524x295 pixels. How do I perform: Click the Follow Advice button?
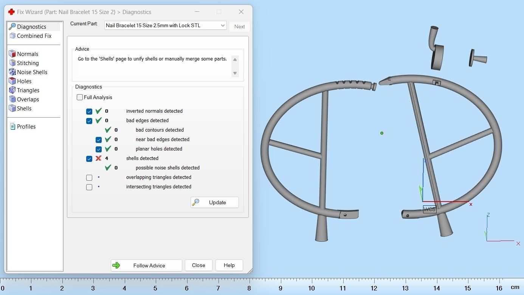[146, 265]
